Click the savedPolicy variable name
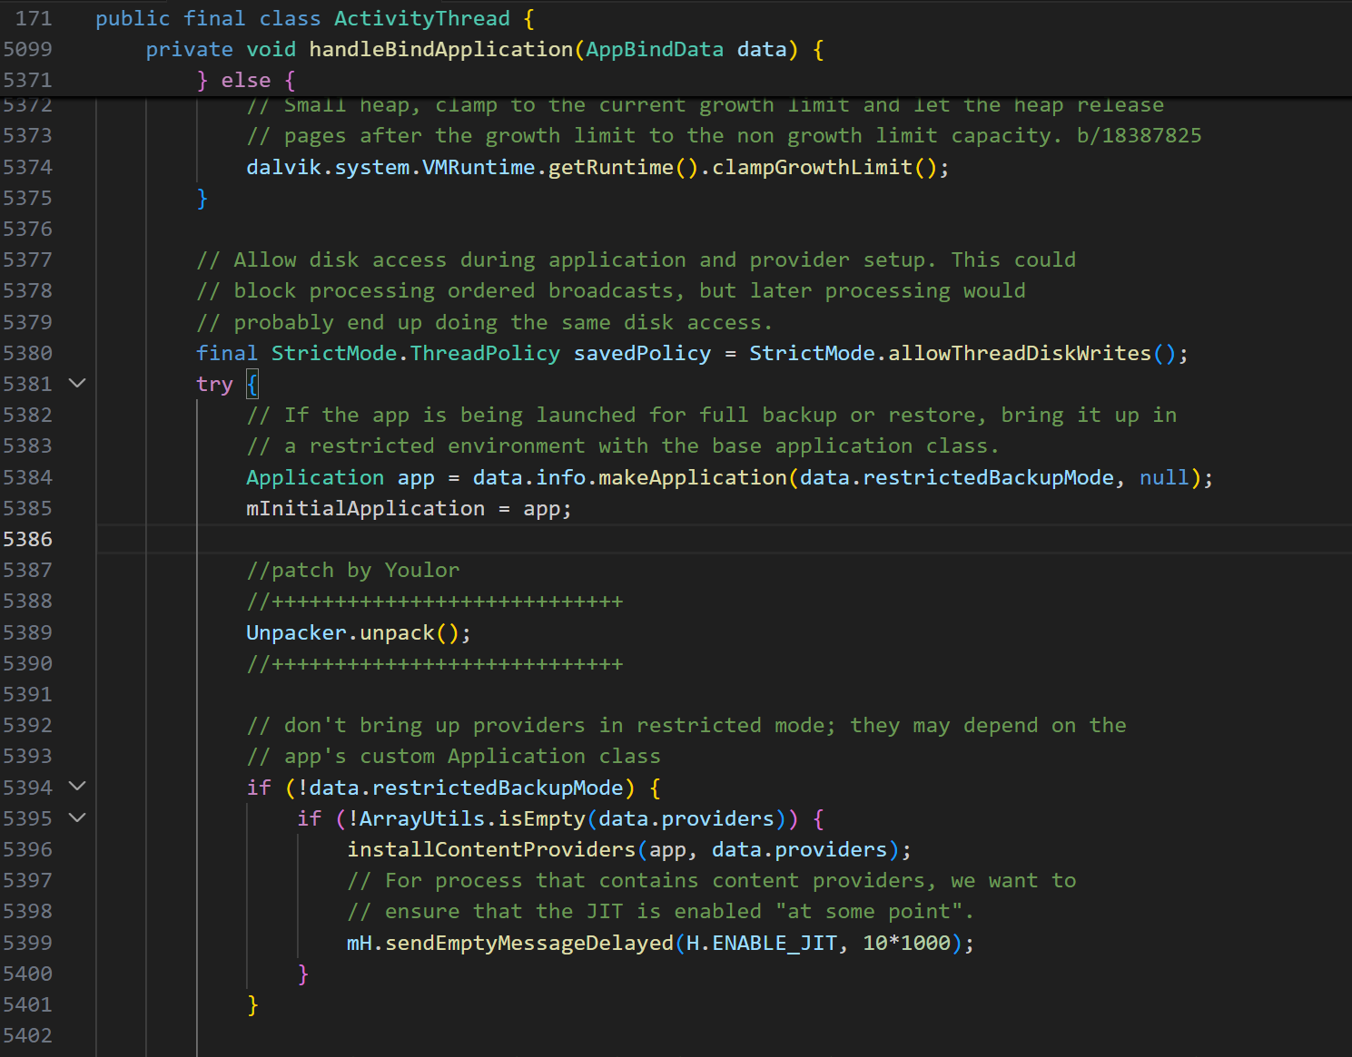Image resolution: width=1352 pixels, height=1057 pixels. click(642, 353)
